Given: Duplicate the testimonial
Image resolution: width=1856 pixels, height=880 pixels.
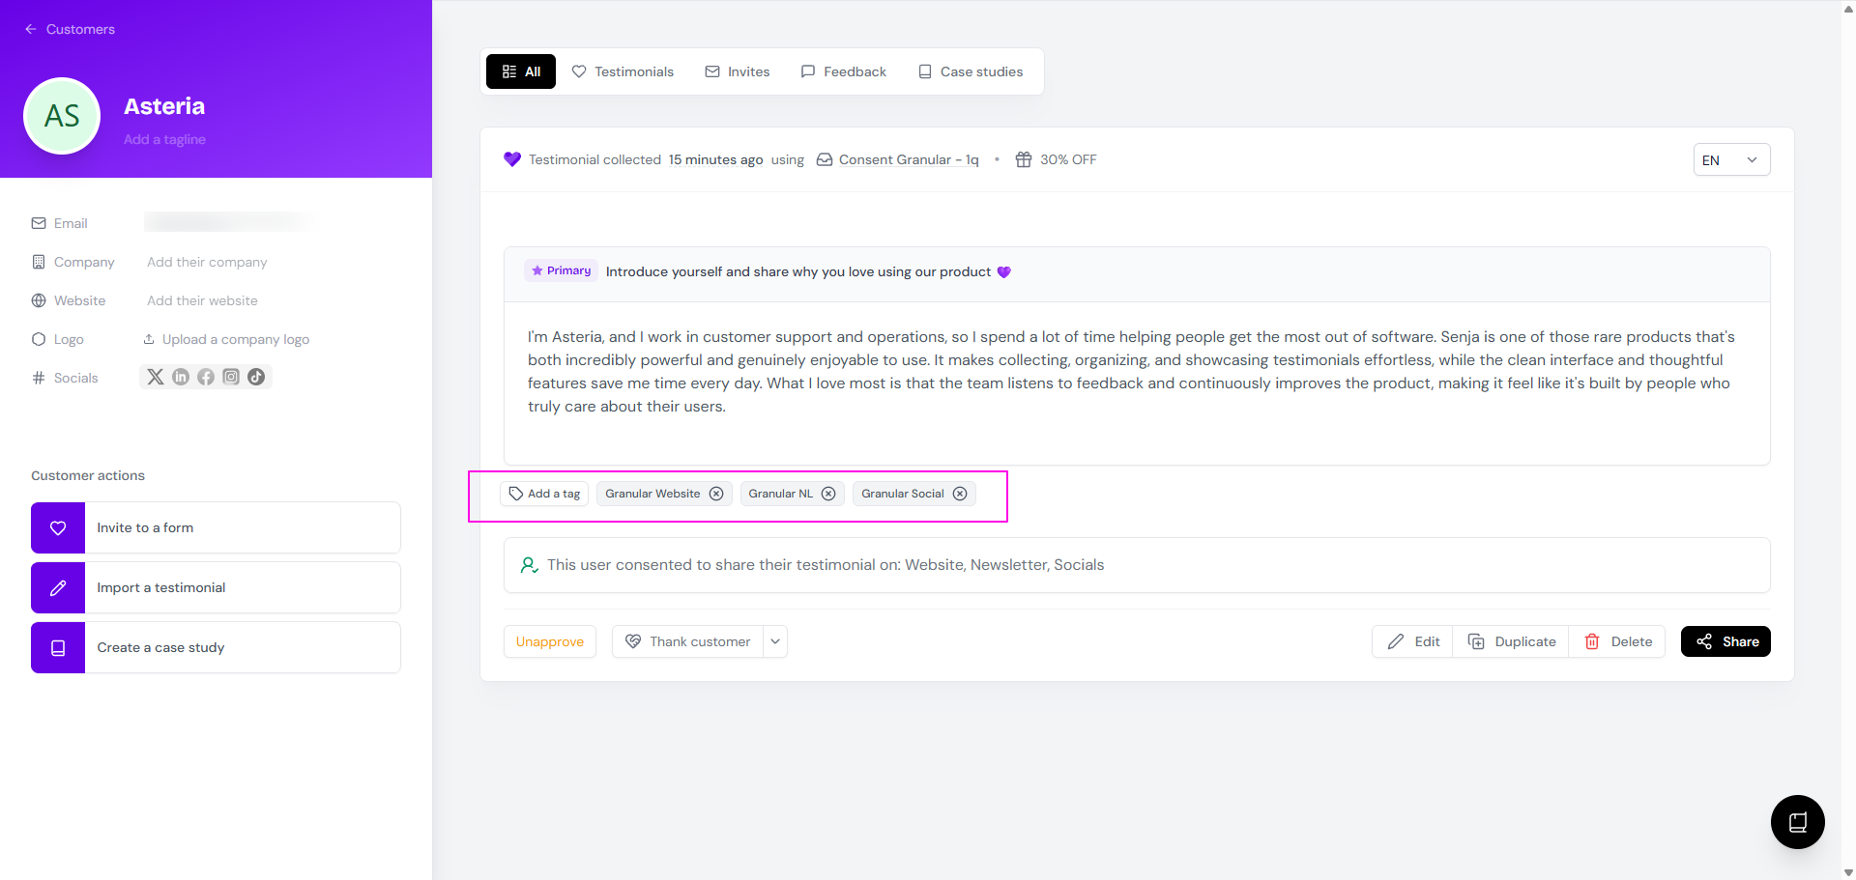Looking at the screenshot, I should pyautogui.click(x=1512, y=641).
